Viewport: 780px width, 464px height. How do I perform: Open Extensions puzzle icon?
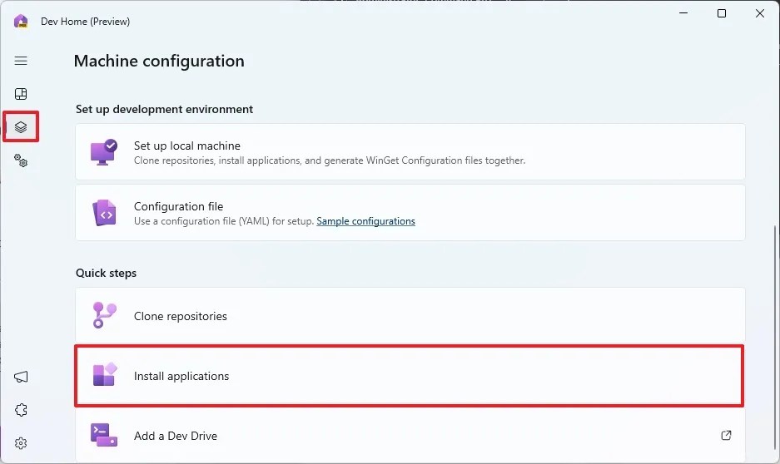pyautogui.click(x=21, y=410)
